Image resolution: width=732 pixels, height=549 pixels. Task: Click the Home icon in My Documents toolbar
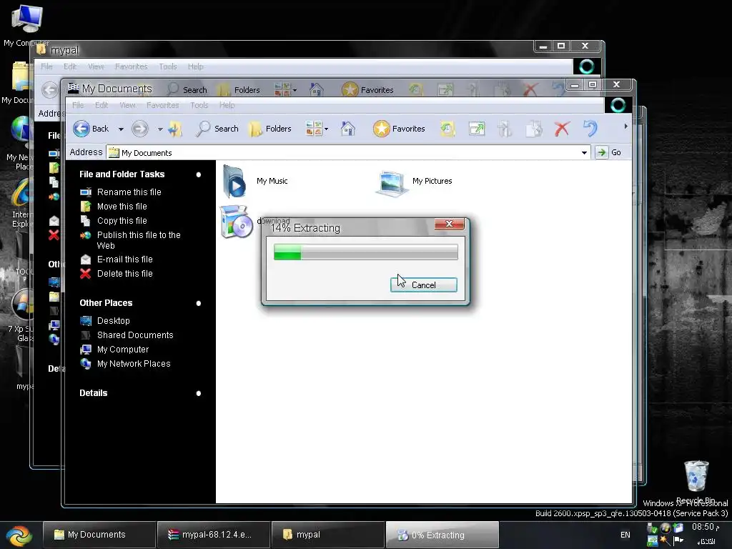tap(348, 129)
